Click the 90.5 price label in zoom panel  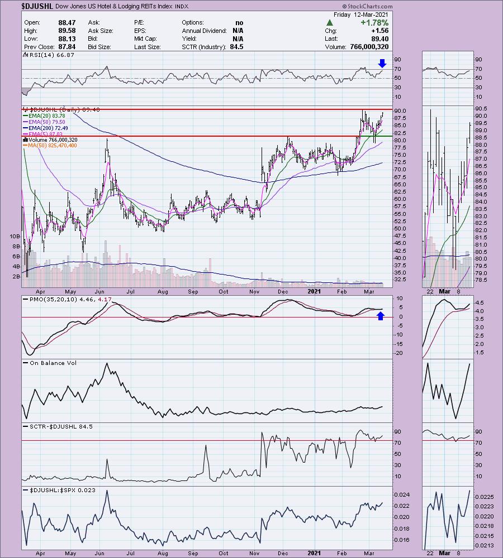[481, 109]
